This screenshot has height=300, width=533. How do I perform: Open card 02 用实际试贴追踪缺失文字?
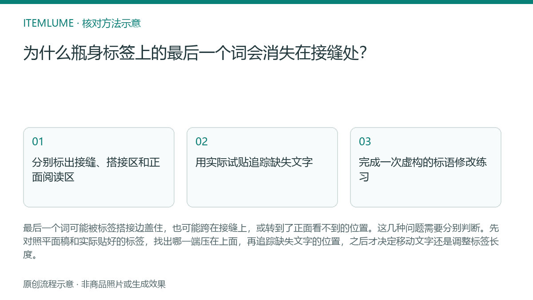tap(262, 167)
